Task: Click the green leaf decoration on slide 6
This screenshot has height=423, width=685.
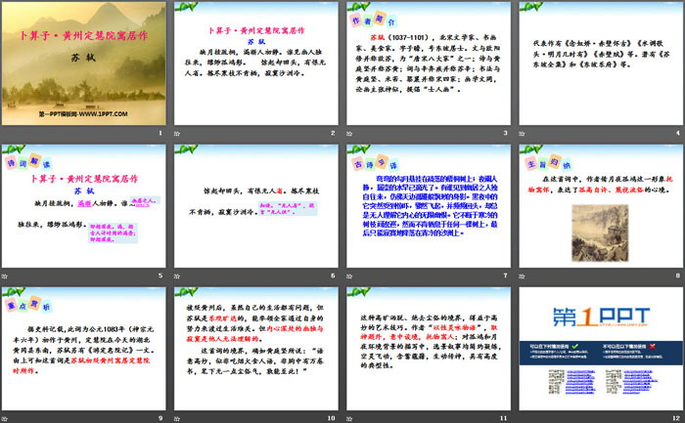Action: (190, 158)
